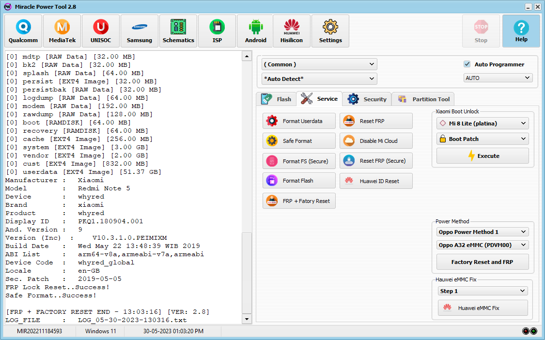Screen dimensions: 545x340
Task: Click the LOG_05-30-2023-130316.txt filename
Action: coord(132,320)
